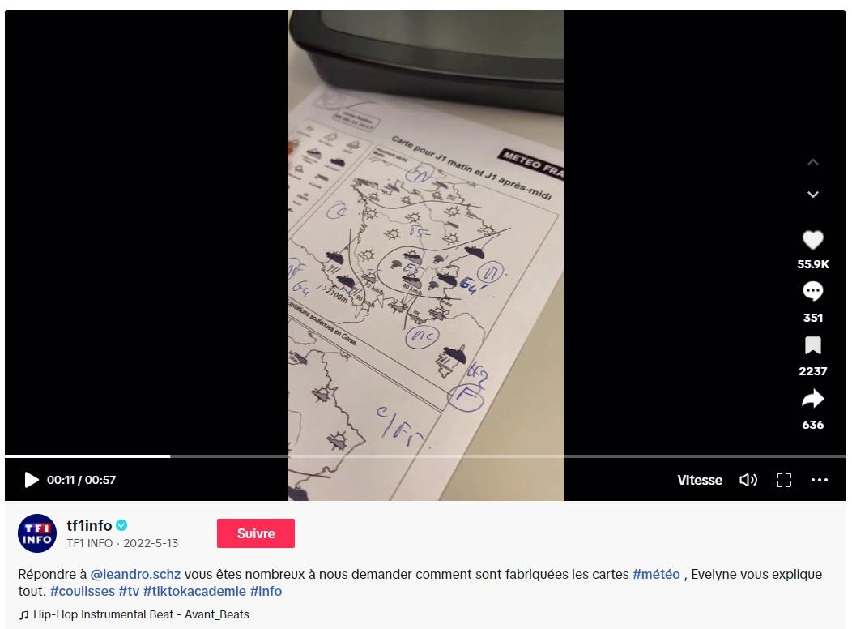Follow tf1info with Suivre button
The image size is (852, 629).
tap(256, 533)
